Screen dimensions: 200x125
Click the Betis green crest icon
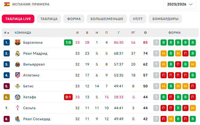tap(18, 86)
